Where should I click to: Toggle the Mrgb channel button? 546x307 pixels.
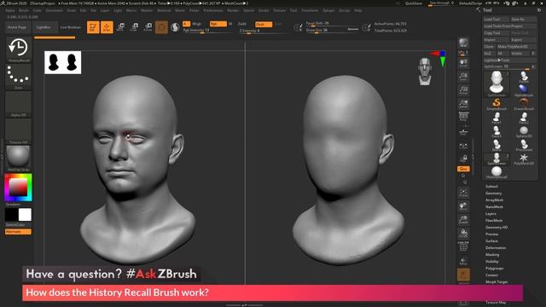(x=197, y=24)
